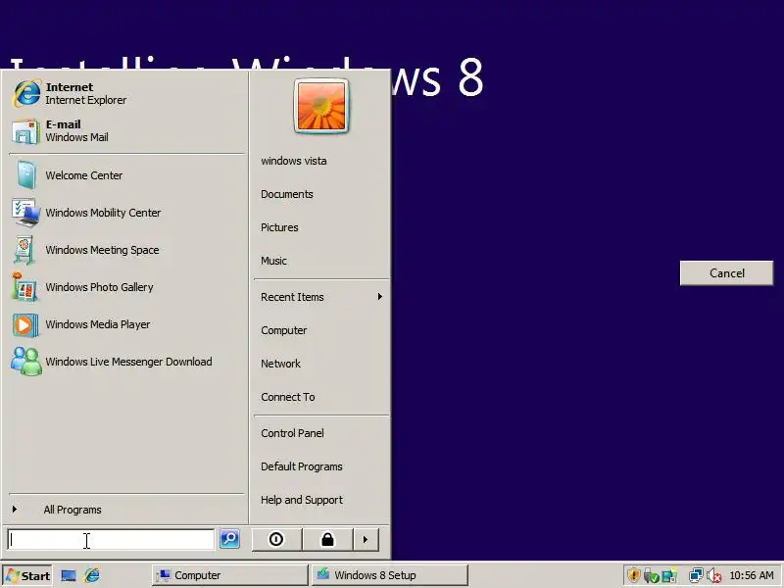The width and height of the screenshot is (784, 588).
Task: Click the network connection tray icon
Action: pyautogui.click(x=696, y=575)
